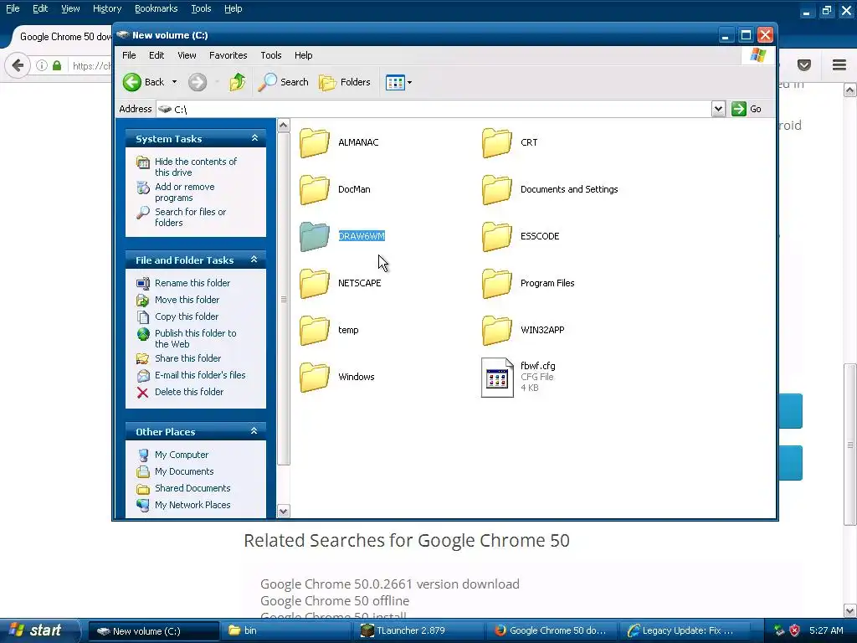The image size is (857, 643).
Task: Collapse the File and Folder Tasks panel
Action: click(254, 260)
